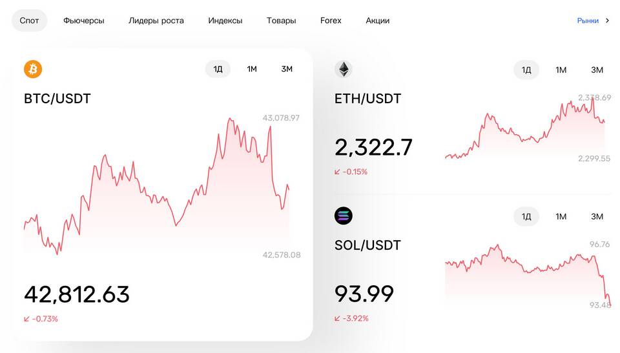Viewport: 620px width, 353px height.
Task: Open the Фьючерсы tab
Action: pos(84,21)
